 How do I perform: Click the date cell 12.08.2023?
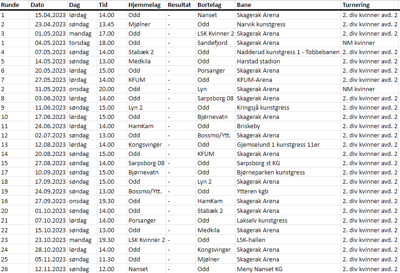[50, 145]
